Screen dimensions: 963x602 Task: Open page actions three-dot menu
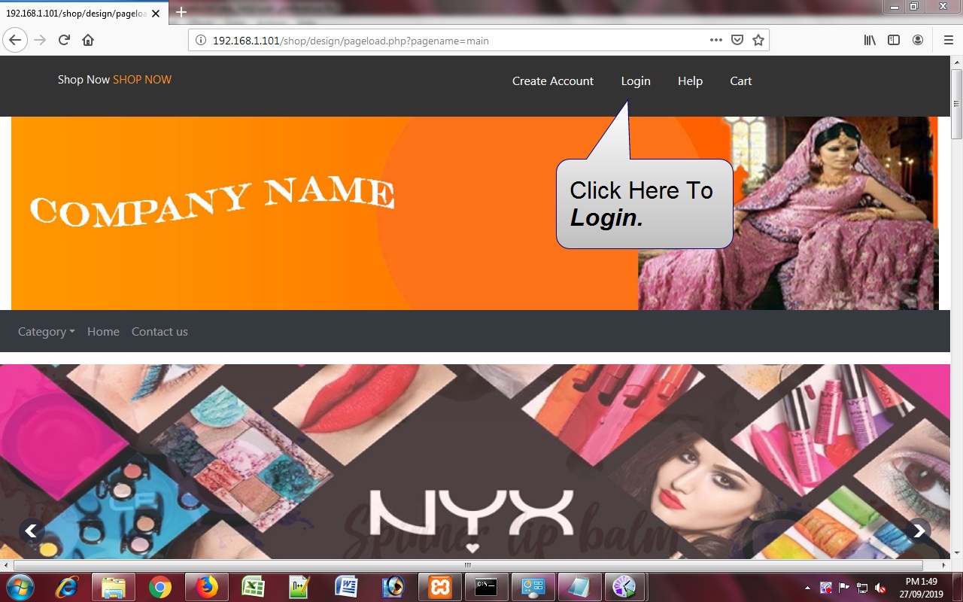coord(715,40)
